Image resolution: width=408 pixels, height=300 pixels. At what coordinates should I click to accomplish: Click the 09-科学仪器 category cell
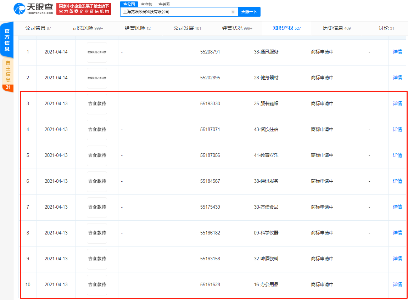pyautogui.click(x=266, y=233)
